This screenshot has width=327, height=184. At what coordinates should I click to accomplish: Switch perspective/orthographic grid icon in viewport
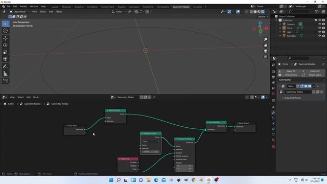266,57
